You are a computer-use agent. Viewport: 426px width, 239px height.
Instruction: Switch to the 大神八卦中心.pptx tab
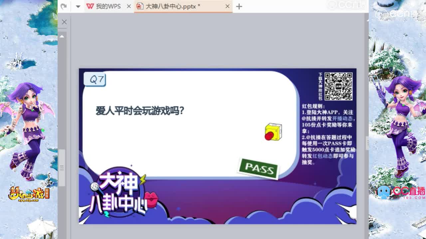coord(183,6)
